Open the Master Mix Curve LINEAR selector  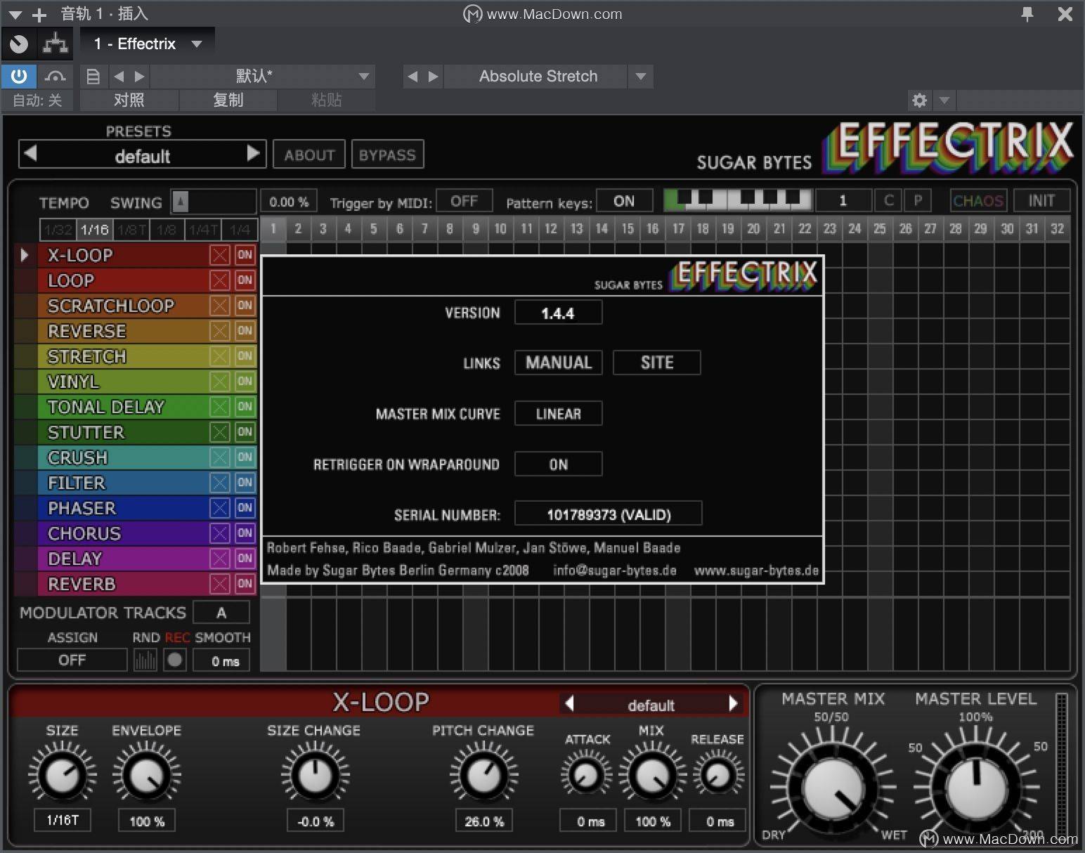[x=559, y=414]
